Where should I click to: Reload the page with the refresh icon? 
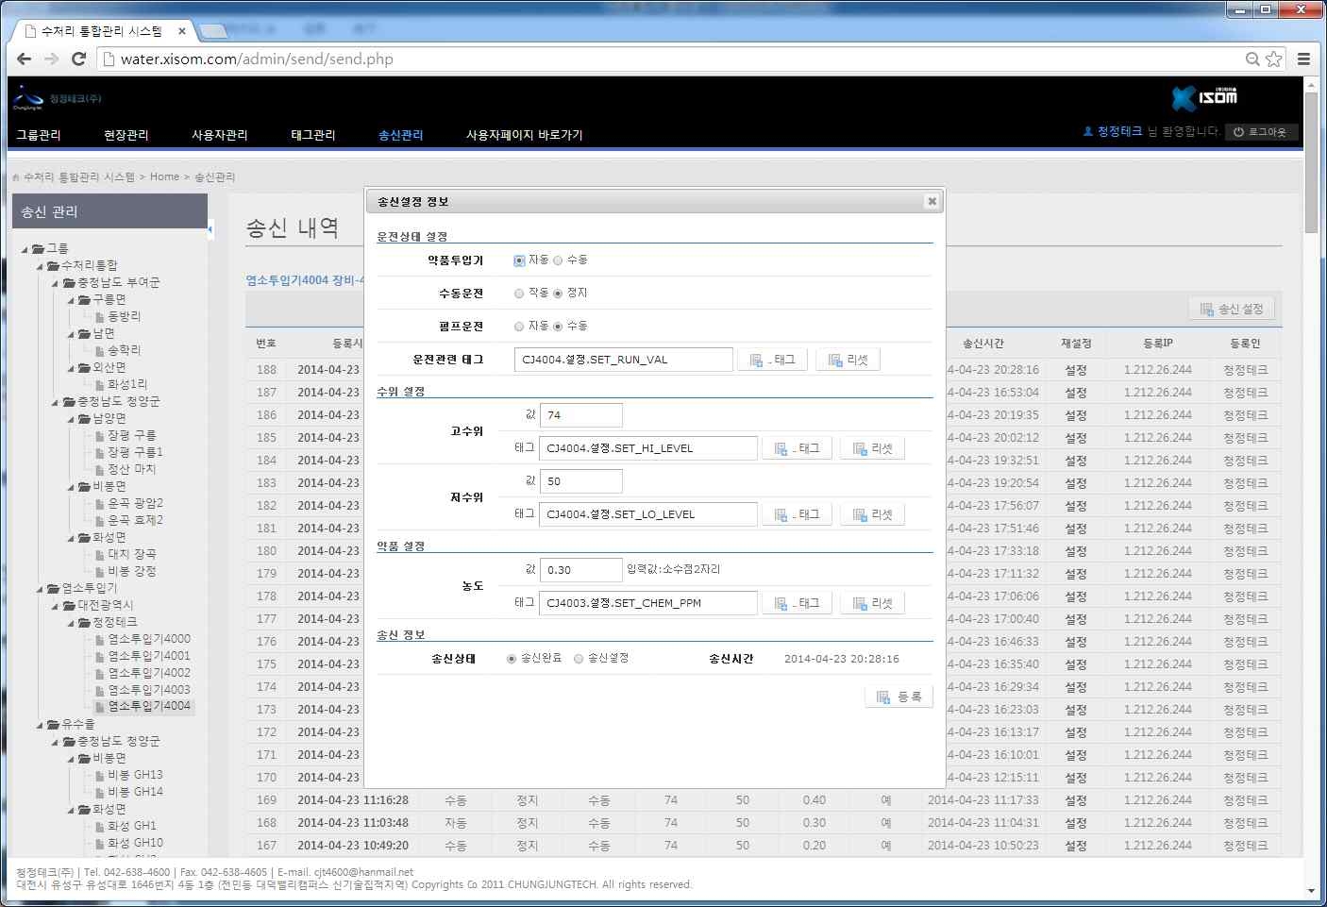pyautogui.click(x=79, y=59)
